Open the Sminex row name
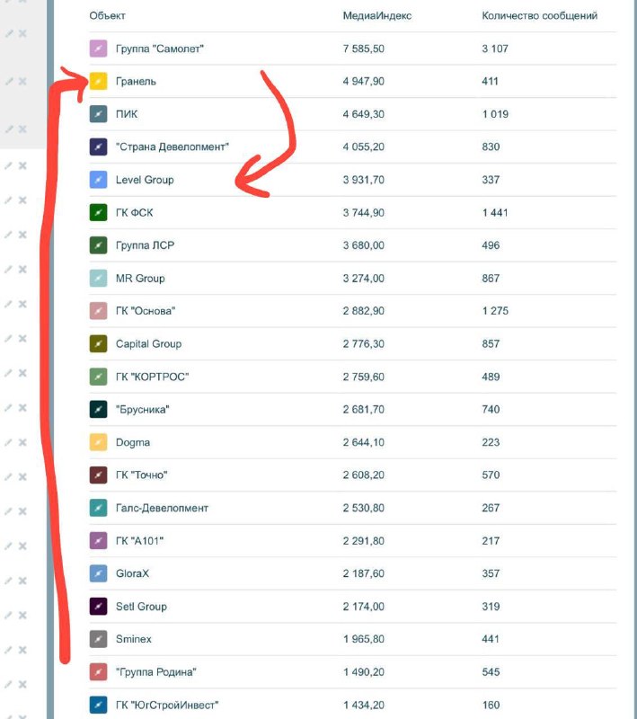This screenshot has width=637, height=719. click(x=133, y=639)
